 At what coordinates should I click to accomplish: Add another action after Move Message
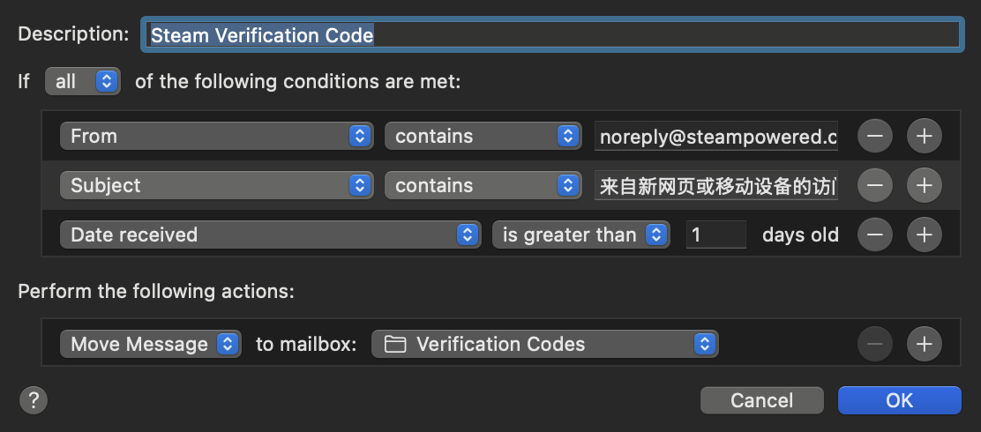click(x=924, y=344)
